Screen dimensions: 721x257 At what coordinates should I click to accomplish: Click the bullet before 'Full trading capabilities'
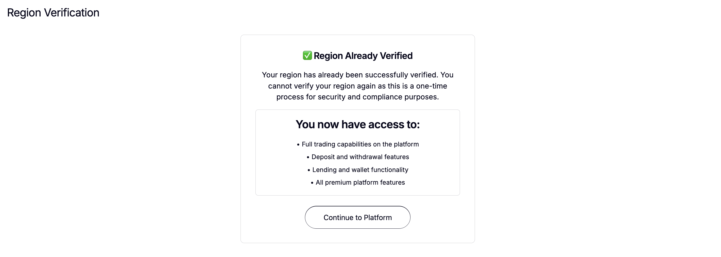tap(298, 144)
